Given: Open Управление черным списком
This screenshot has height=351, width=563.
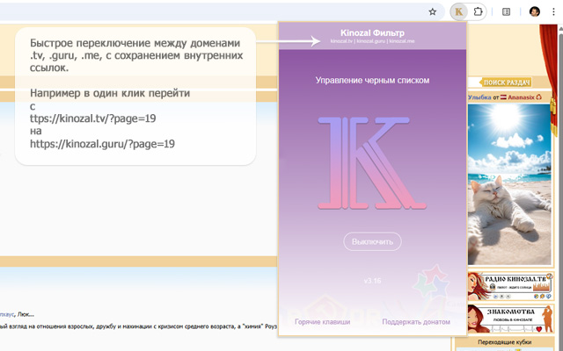Looking at the screenshot, I should [372, 80].
